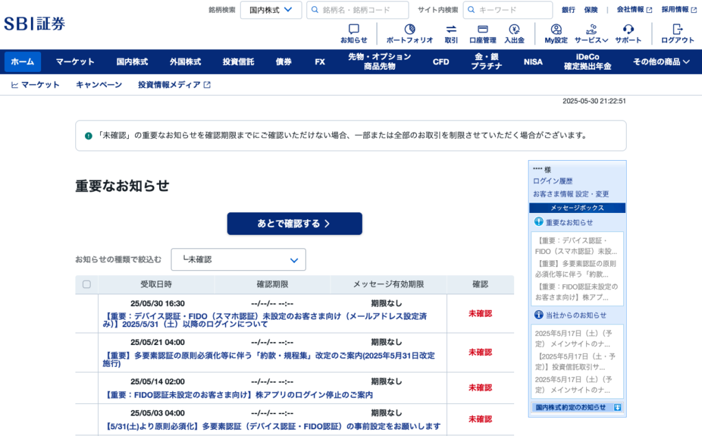The width and height of the screenshot is (702, 436).
Task: Open the 債券 navigation tab
Action: 283,62
